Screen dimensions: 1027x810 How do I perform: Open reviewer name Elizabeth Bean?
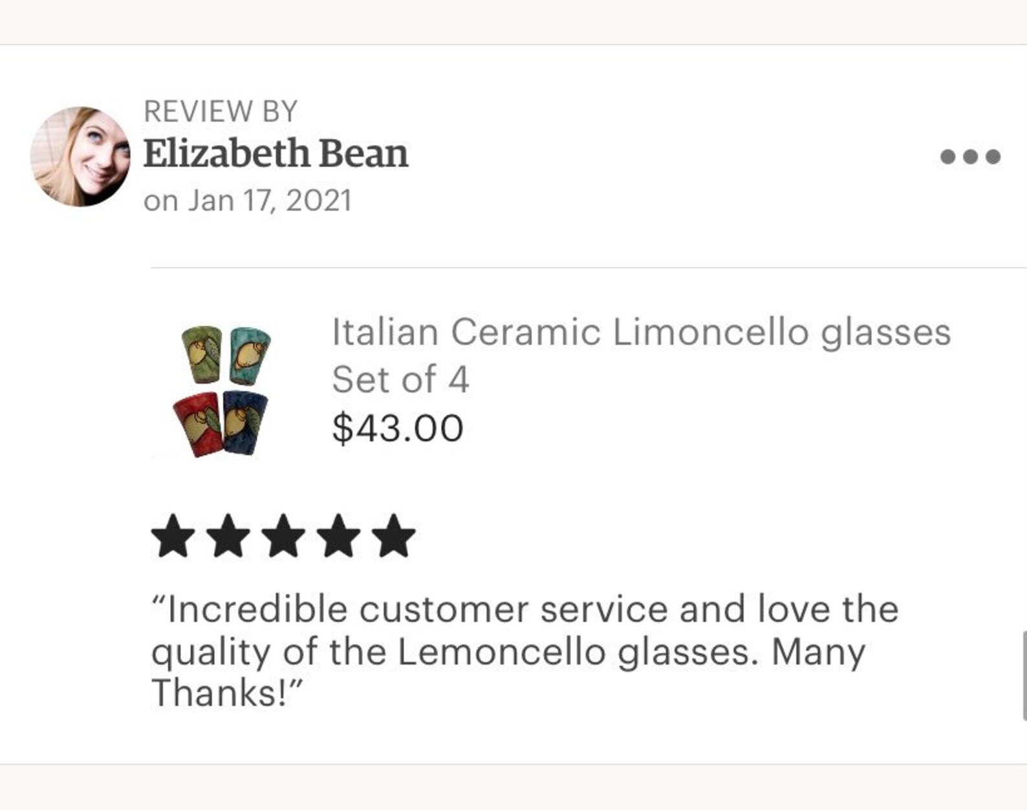(x=276, y=154)
